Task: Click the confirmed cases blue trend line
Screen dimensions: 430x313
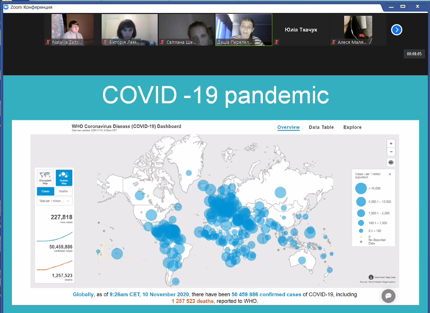Action: [x=55, y=237]
